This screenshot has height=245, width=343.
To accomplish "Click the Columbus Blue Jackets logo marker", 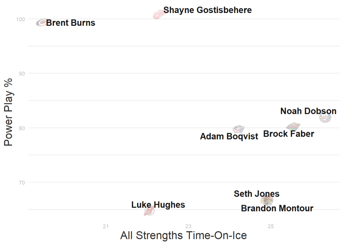I will point(238,129).
